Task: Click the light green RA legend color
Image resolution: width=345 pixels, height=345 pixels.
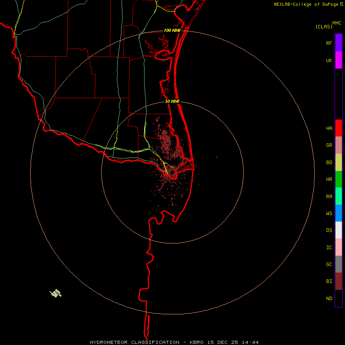Action: (338, 196)
